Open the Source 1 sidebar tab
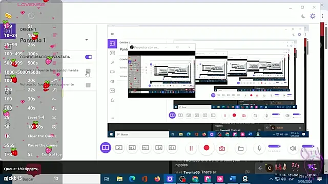The height and width of the screenshot is (184, 328). pos(8,31)
